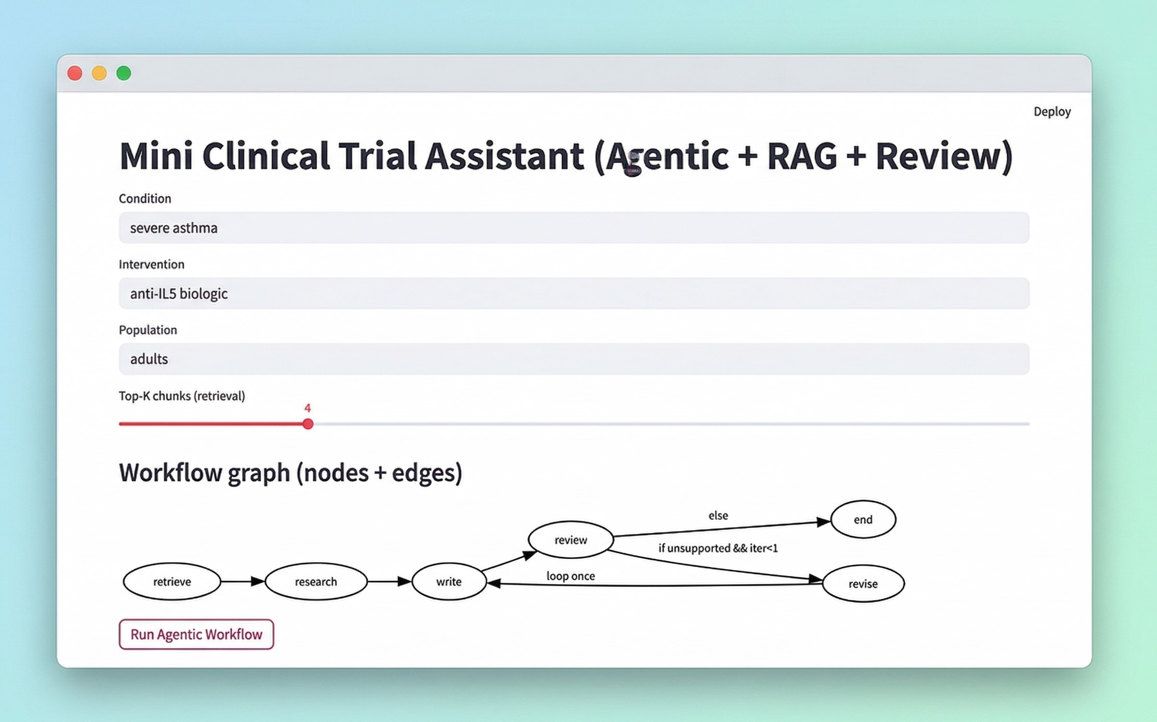The image size is (1157, 722).
Task: Maximize the window with the green button
Action: (x=124, y=73)
